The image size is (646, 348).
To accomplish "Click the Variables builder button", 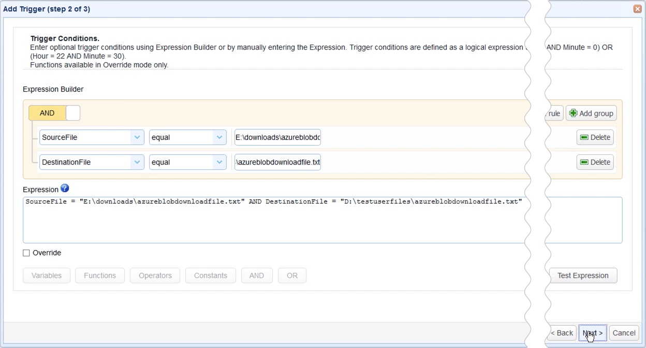I will tap(46, 275).
